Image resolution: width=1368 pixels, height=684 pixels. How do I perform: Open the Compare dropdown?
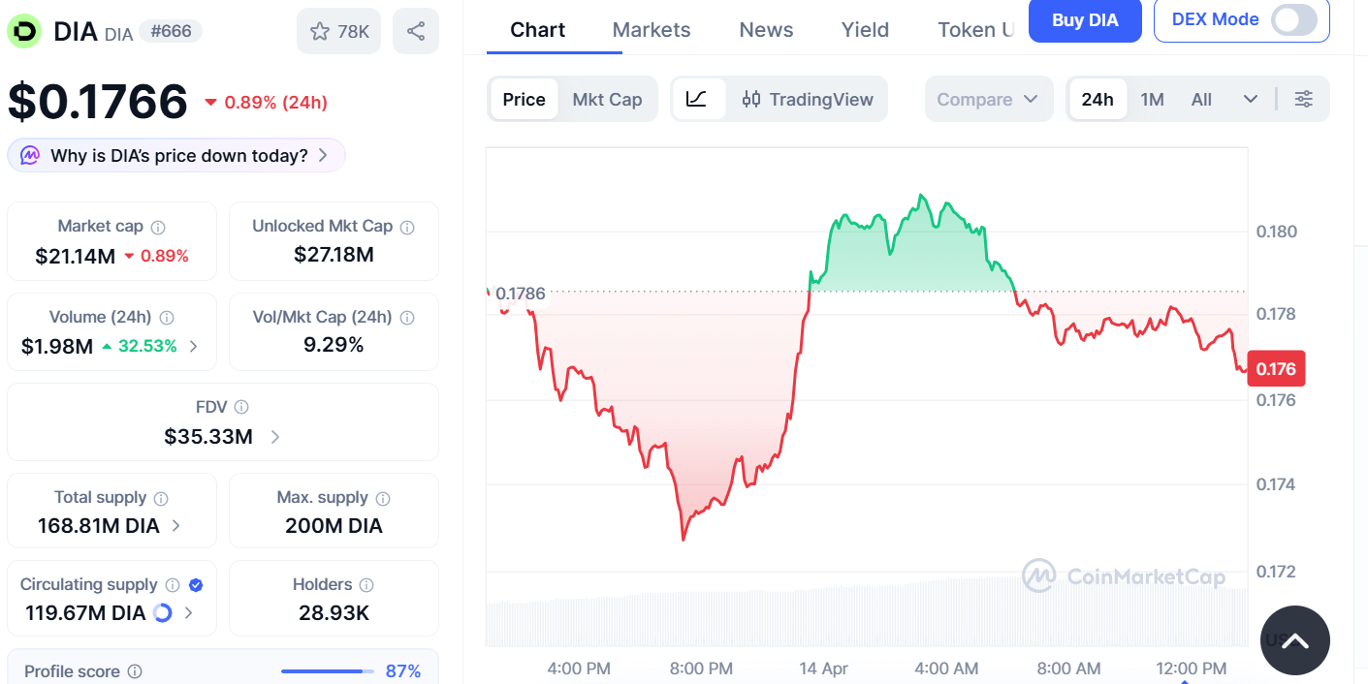point(988,99)
